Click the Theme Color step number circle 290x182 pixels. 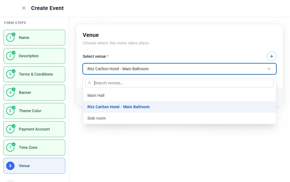click(10, 111)
